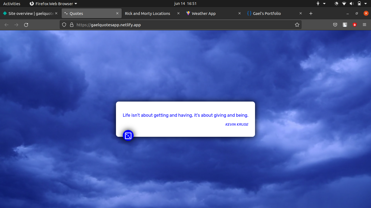The image size is (371, 208).
Task: Click the tracking protection shield in address bar
Action: point(64,25)
